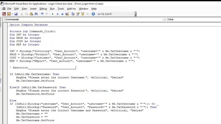Click the 'Dim PROD As Integer' line

click(25, 38)
